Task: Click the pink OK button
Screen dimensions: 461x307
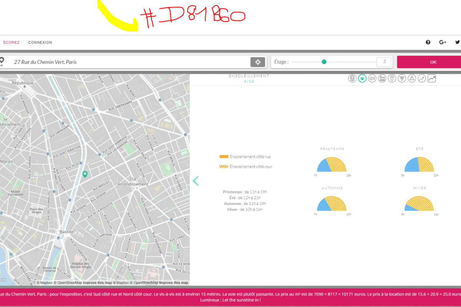Action: point(429,62)
